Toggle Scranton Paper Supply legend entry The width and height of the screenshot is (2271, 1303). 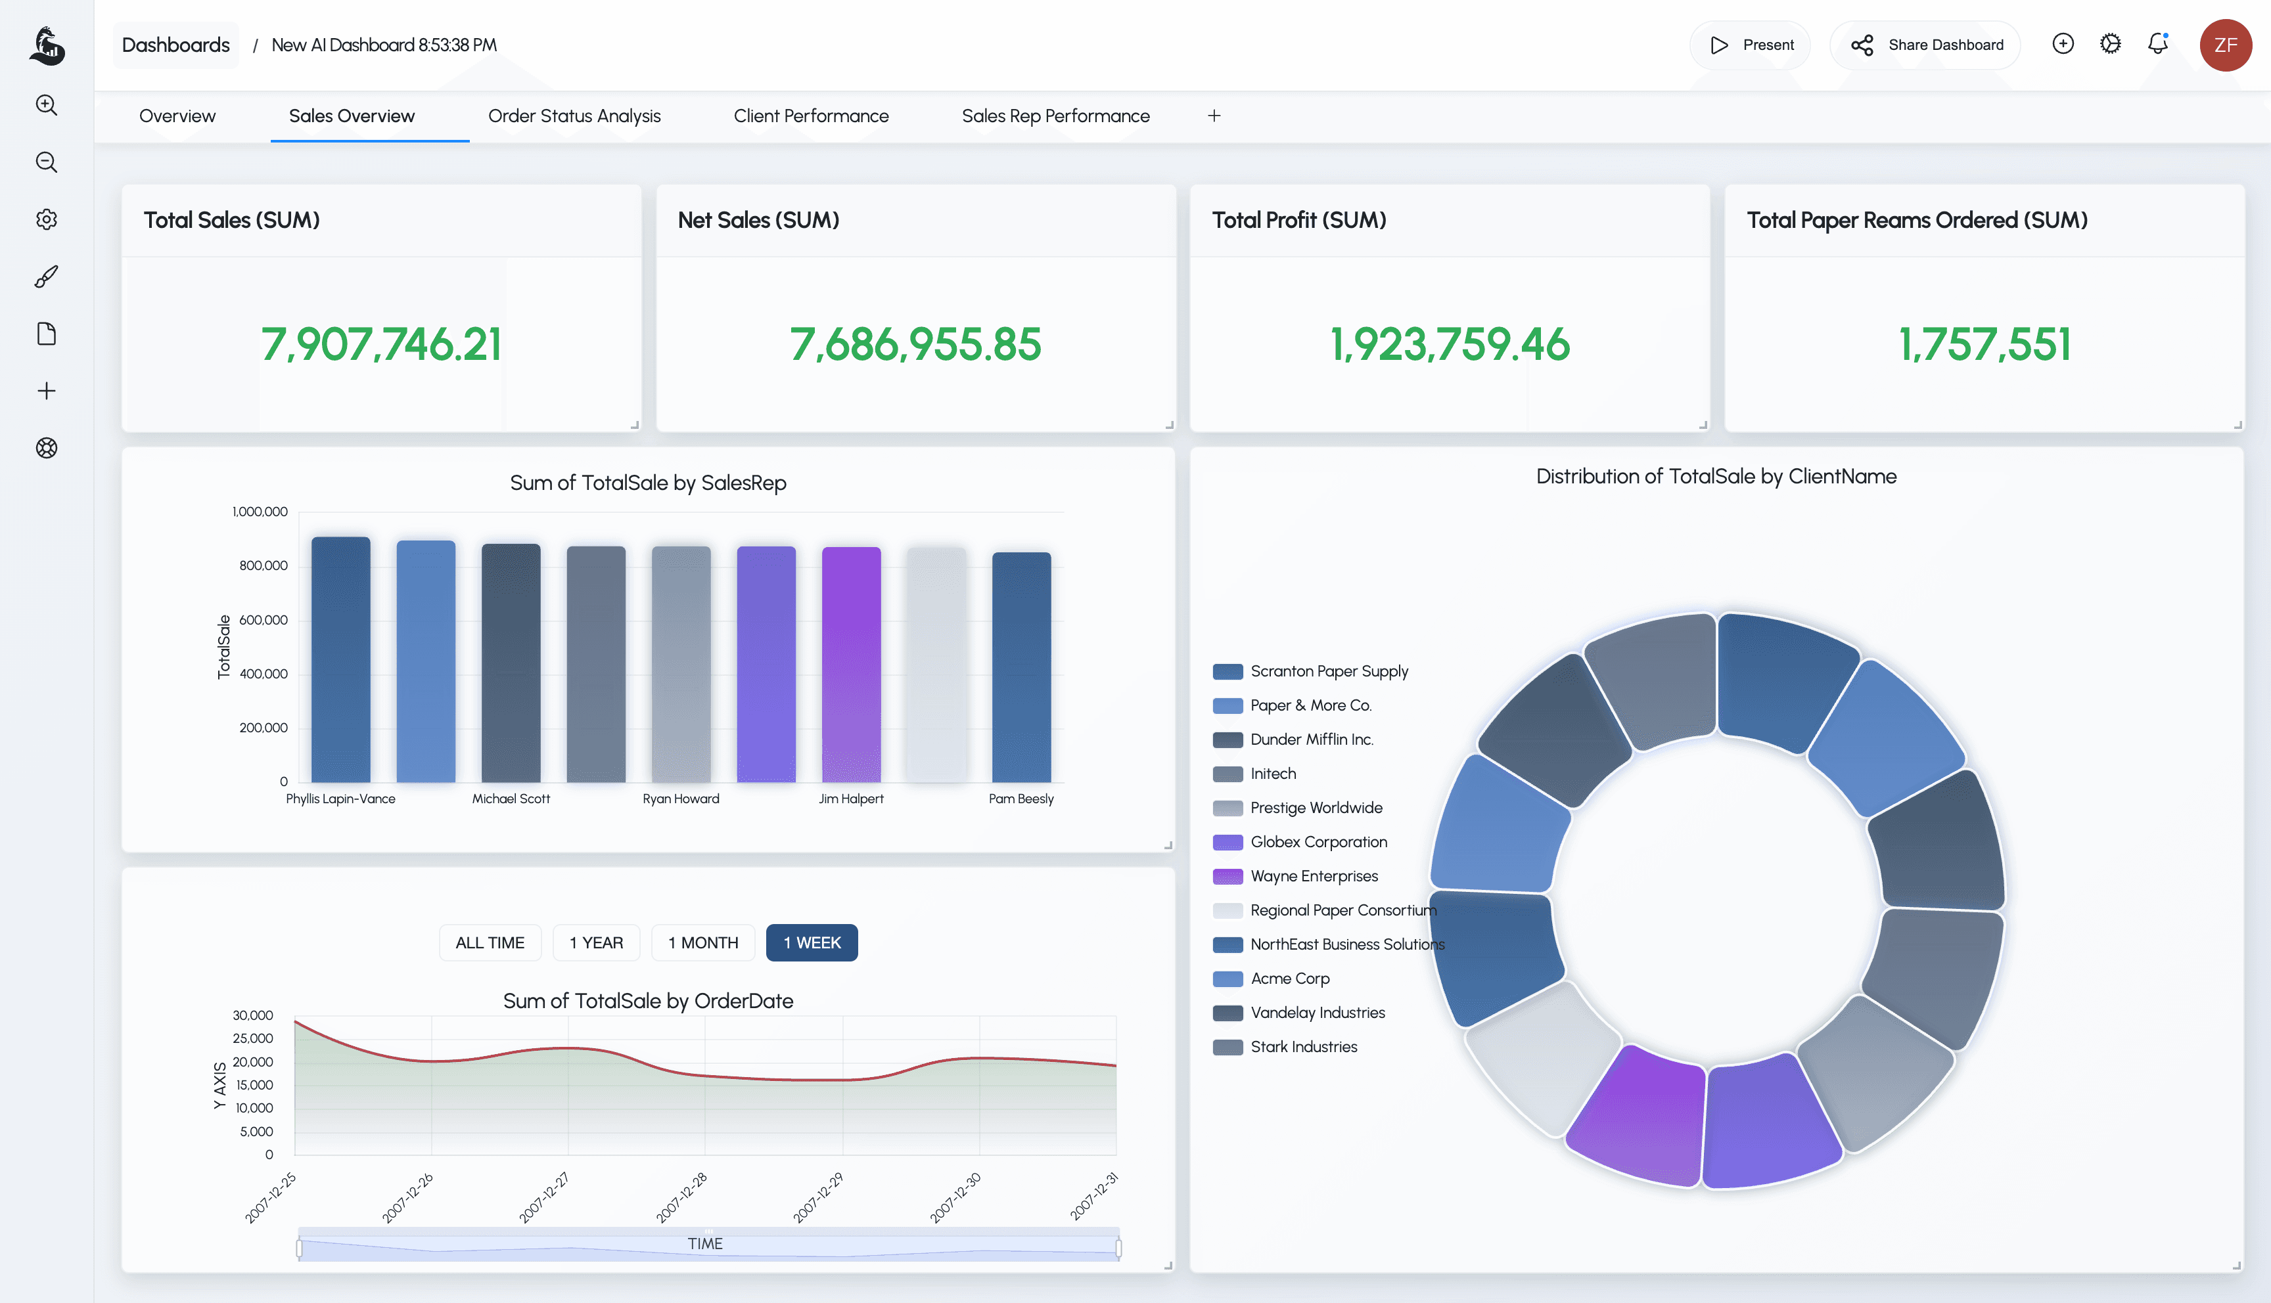[x=1329, y=671]
